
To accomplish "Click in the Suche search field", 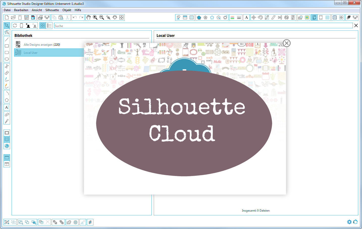I will pyautogui.click(x=101, y=26).
